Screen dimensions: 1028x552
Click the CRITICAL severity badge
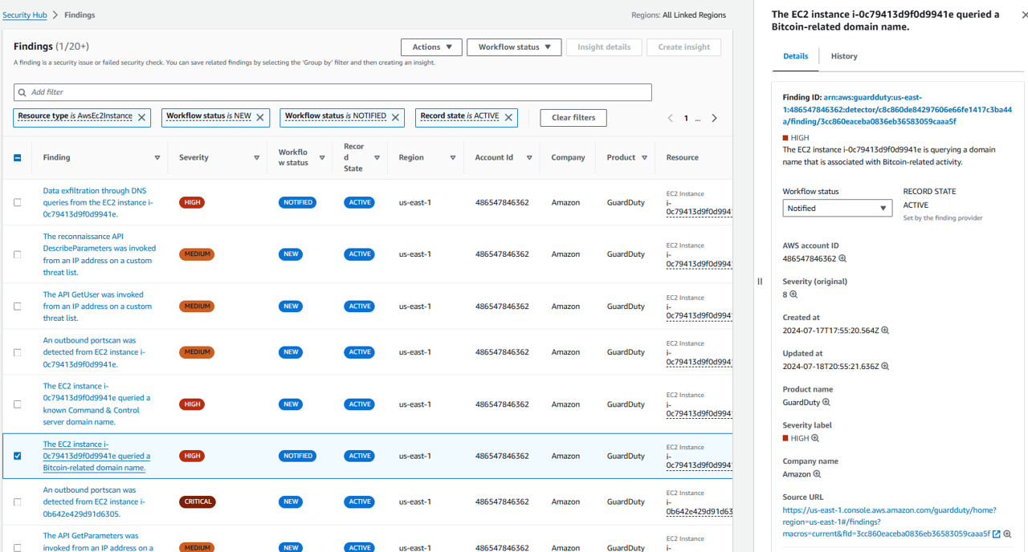coord(198,502)
